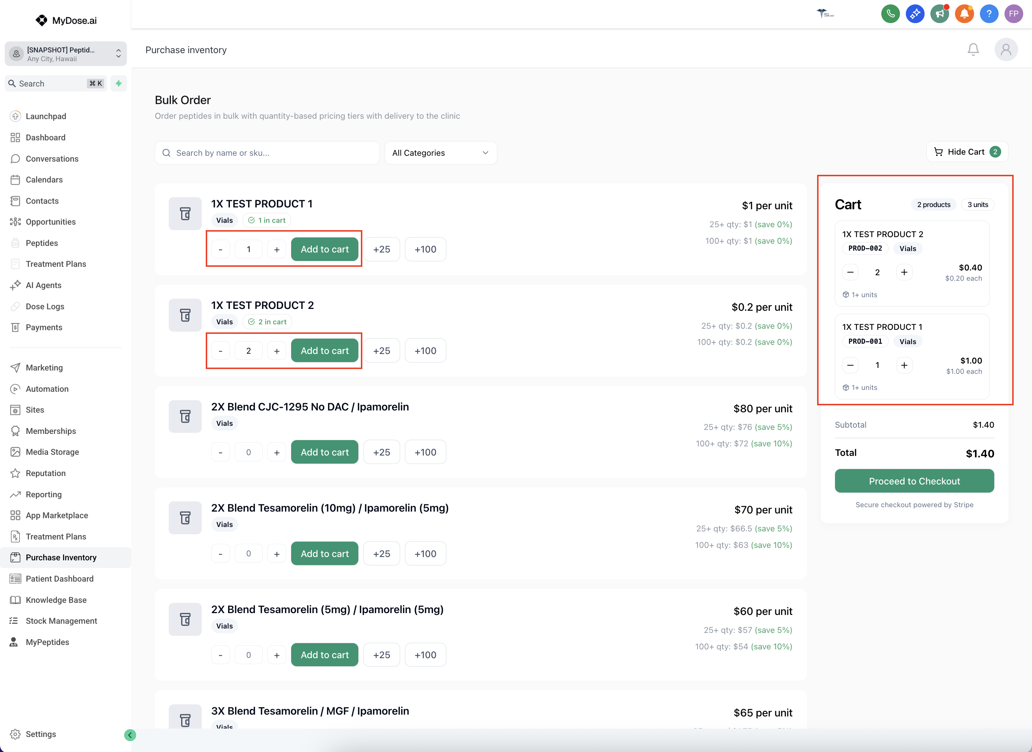Click the orange notification bell icon

(x=964, y=14)
